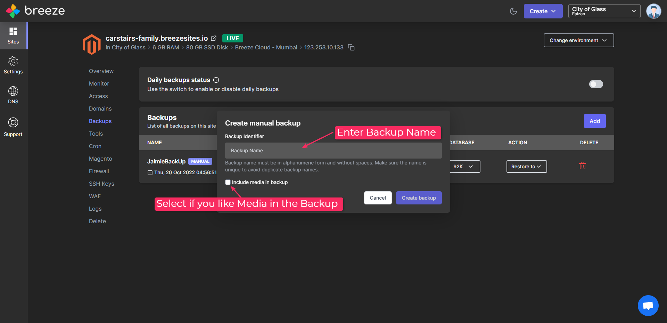This screenshot has height=323, width=667.
Task: Toggle dark mode moon icon
Action: pos(513,11)
